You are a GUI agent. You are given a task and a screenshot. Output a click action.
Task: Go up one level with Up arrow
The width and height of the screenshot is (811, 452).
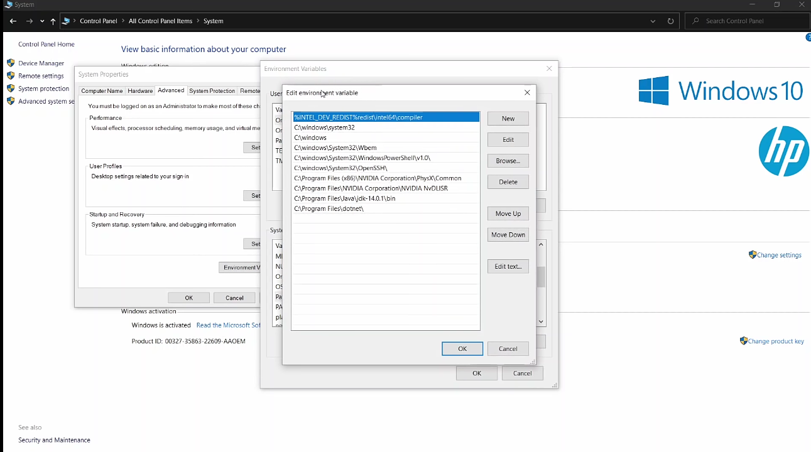[53, 21]
